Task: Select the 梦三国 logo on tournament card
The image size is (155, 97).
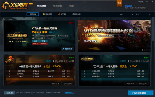Action: [10, 59]
